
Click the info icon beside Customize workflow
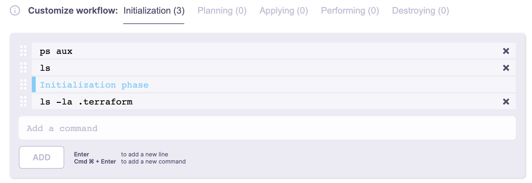pos(15,11)
